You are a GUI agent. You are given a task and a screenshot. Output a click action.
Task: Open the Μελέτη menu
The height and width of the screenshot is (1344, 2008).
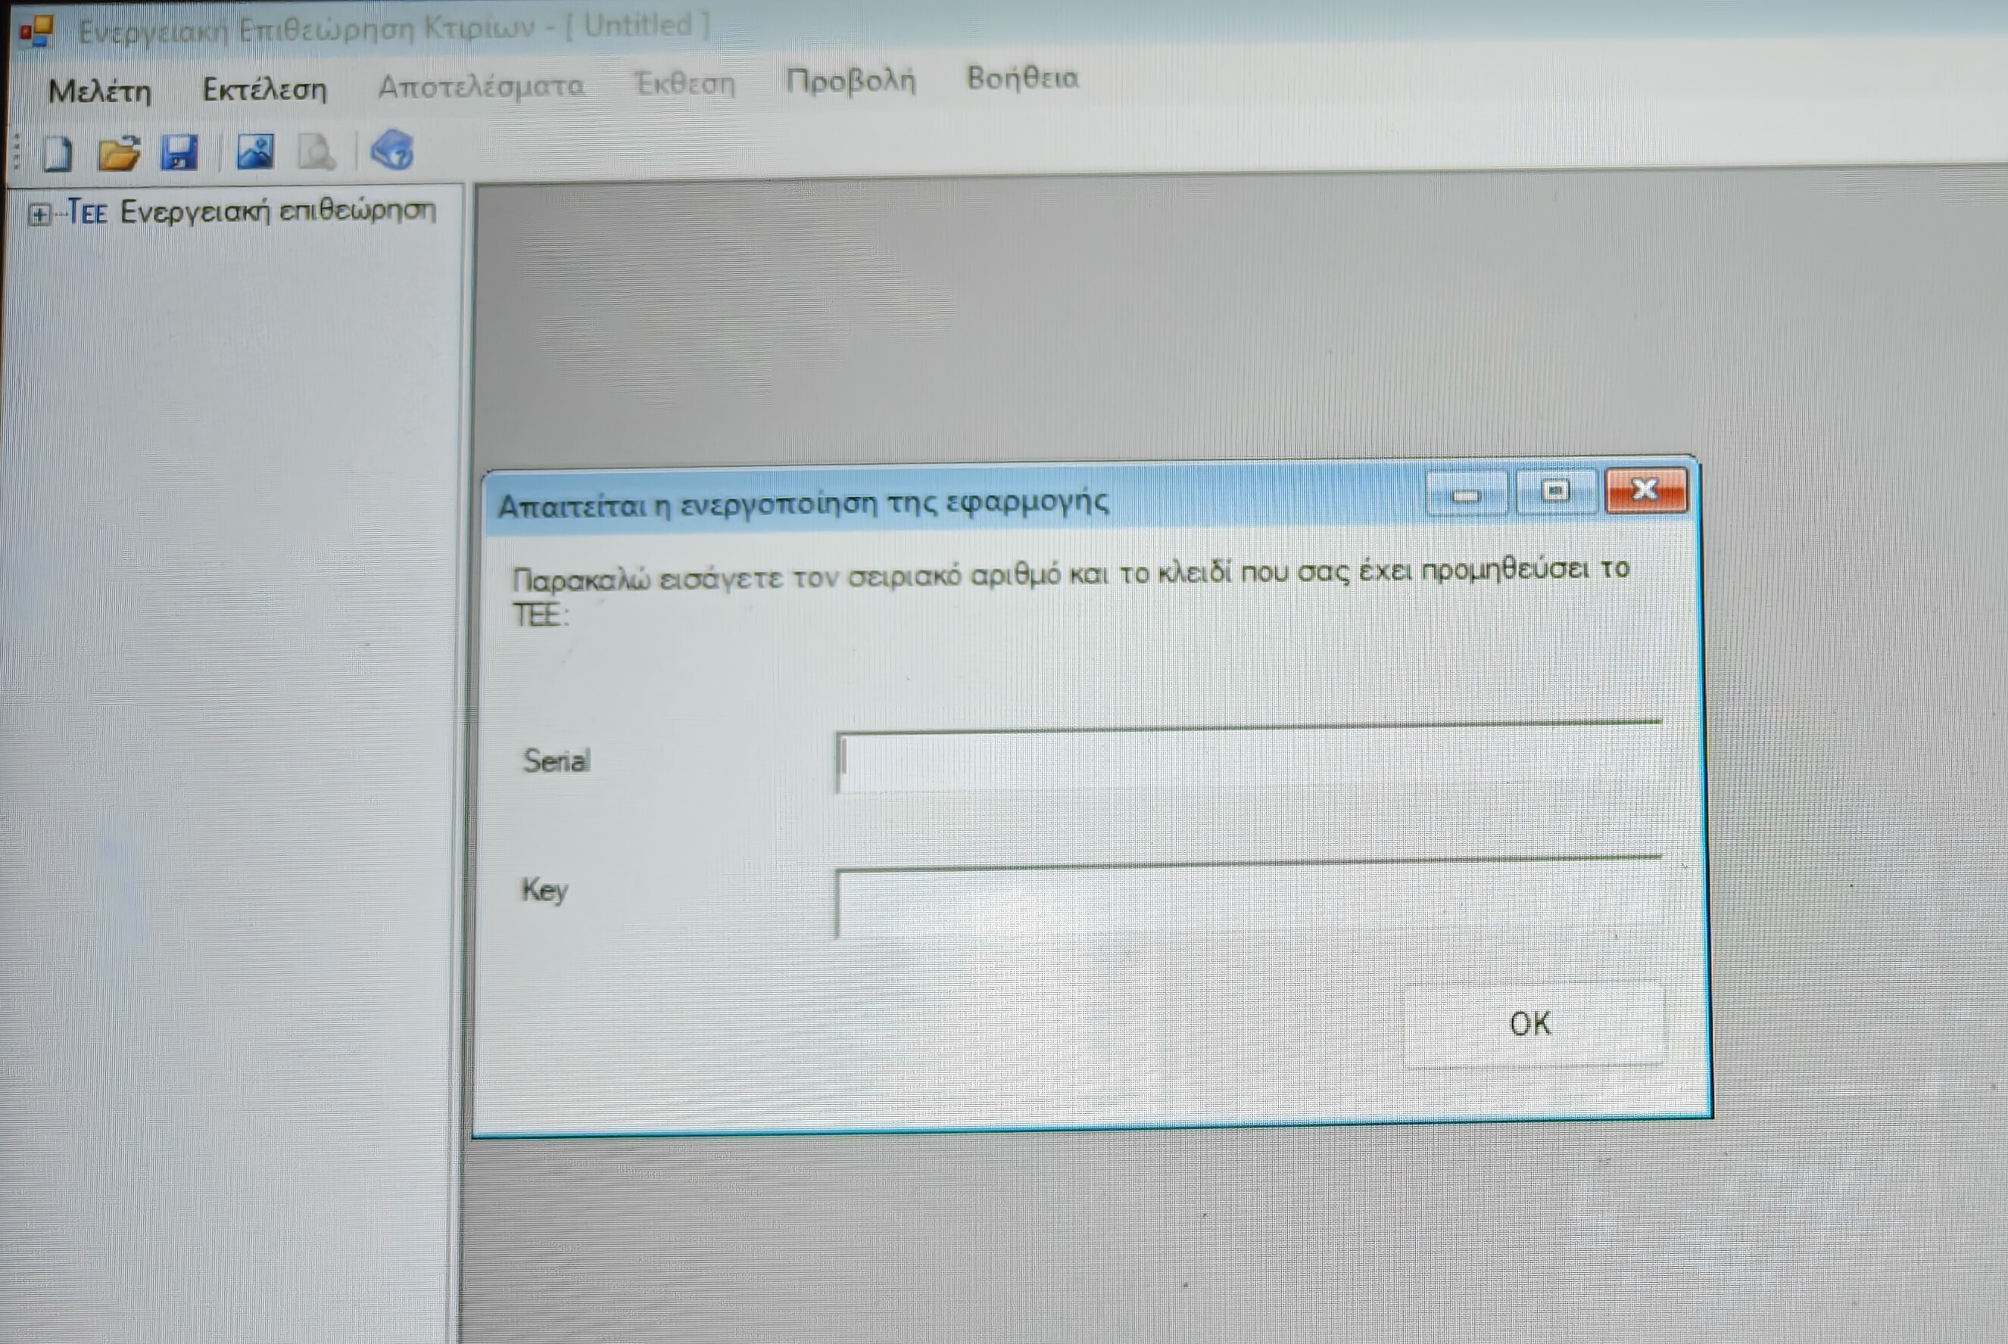pyautogui.click(x=99, y=91)
